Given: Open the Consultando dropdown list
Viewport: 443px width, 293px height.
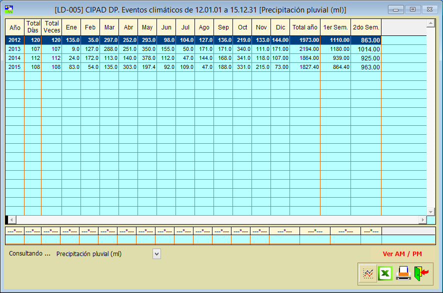Looking at the screenshot, I should tap(156, 254).
